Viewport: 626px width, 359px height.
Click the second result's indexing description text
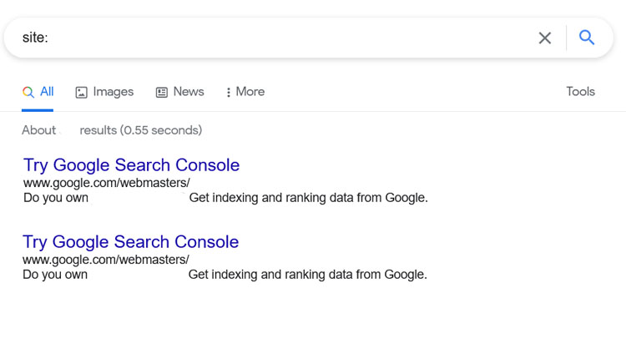[x=307, y=275]
